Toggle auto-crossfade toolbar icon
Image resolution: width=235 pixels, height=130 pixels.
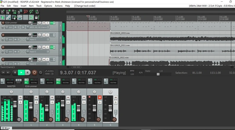click(x=3, y=17)
